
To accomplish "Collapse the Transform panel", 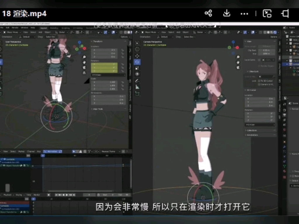I will pos(97,41).
